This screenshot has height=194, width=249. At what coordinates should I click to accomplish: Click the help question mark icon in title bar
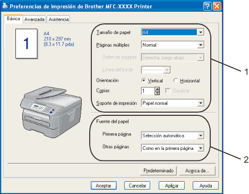pyautogui.click(x=208, y=6)
